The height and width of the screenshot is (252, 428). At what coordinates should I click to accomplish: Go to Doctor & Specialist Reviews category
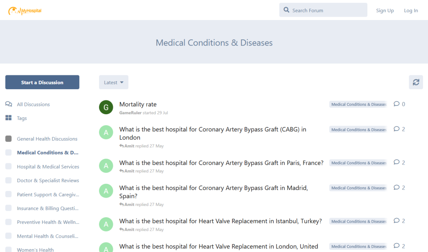[48, 180]
